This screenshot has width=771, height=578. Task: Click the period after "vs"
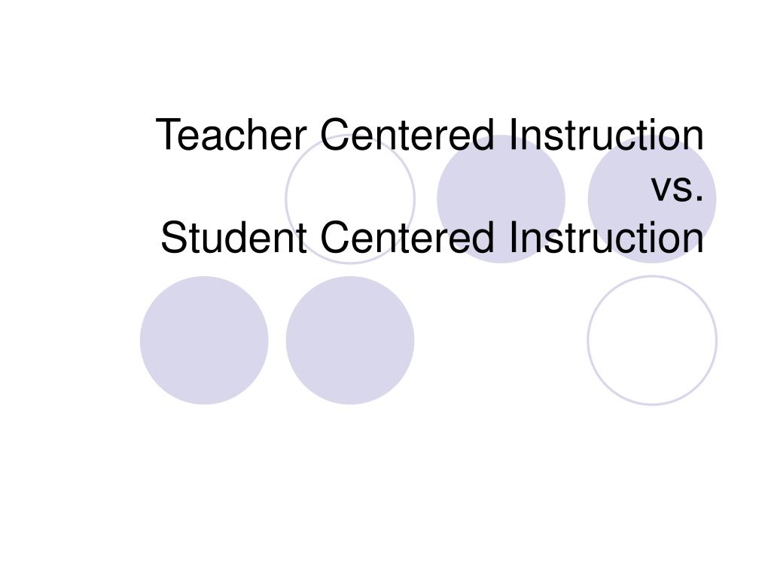700,198
